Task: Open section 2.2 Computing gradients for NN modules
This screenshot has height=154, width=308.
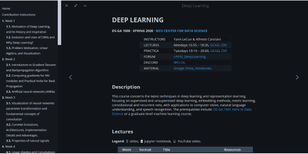Action: [30, 81]
